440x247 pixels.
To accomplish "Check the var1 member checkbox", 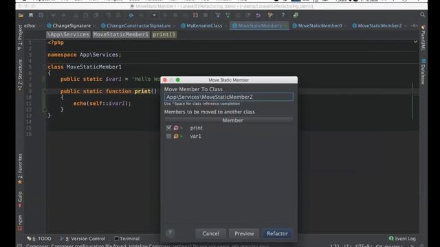I will pos(168,136).
